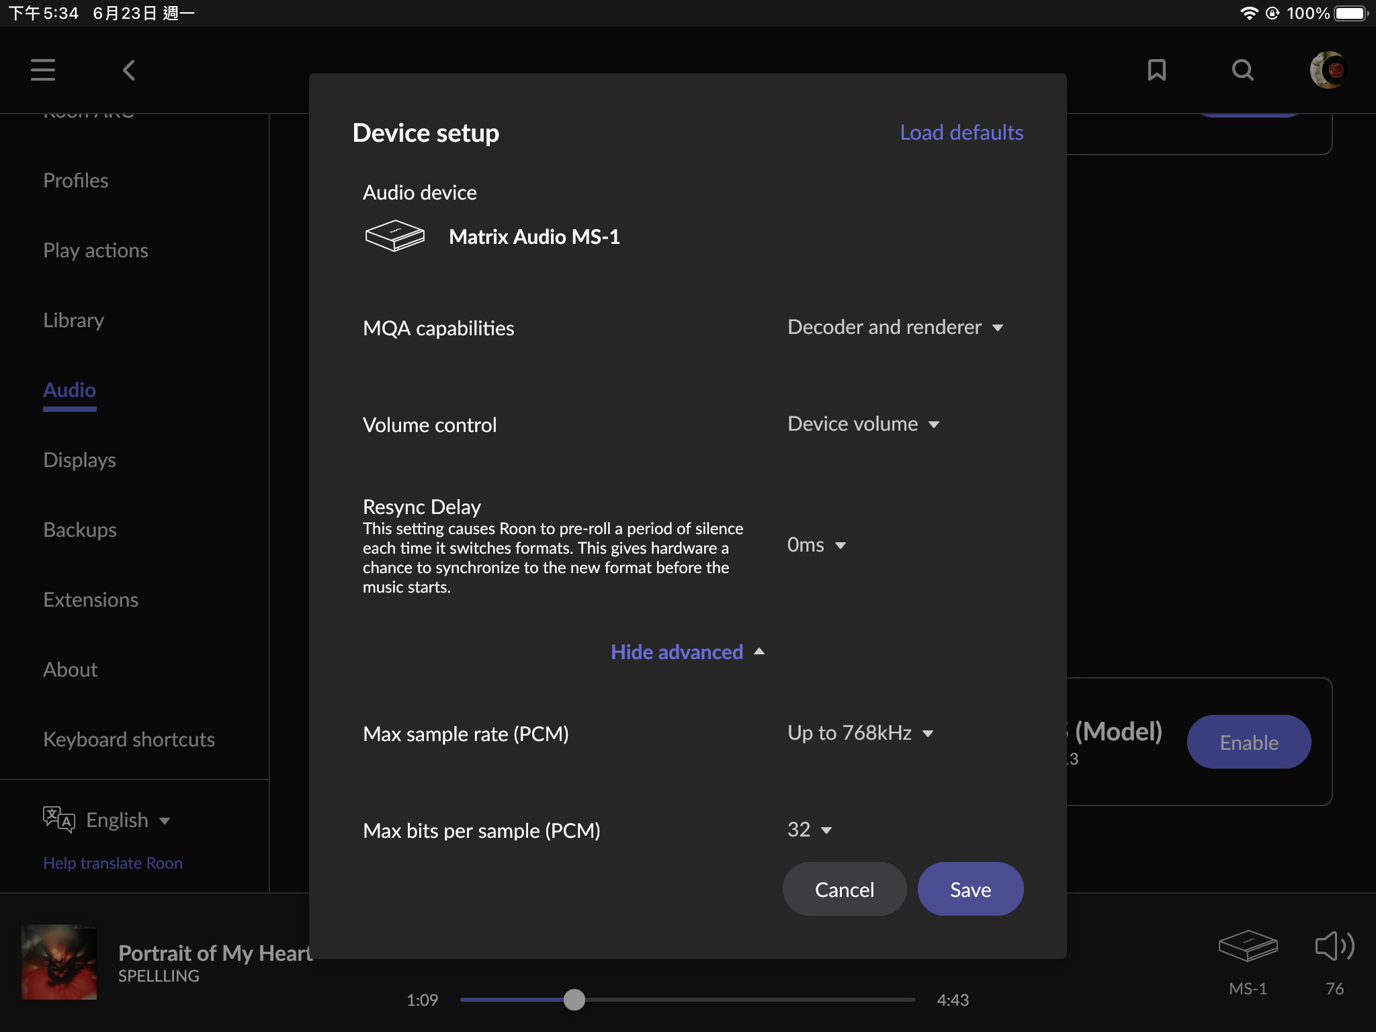Open artist SPELLLING in now playing

click(159, 976)
